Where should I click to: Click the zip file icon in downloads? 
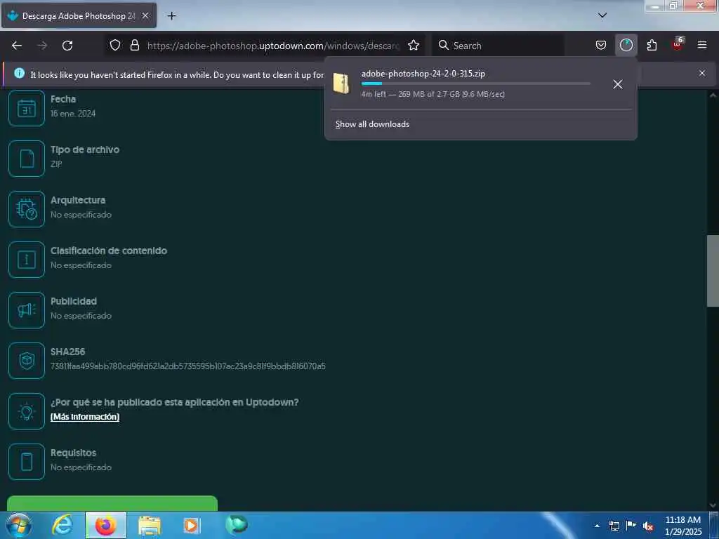341,84
